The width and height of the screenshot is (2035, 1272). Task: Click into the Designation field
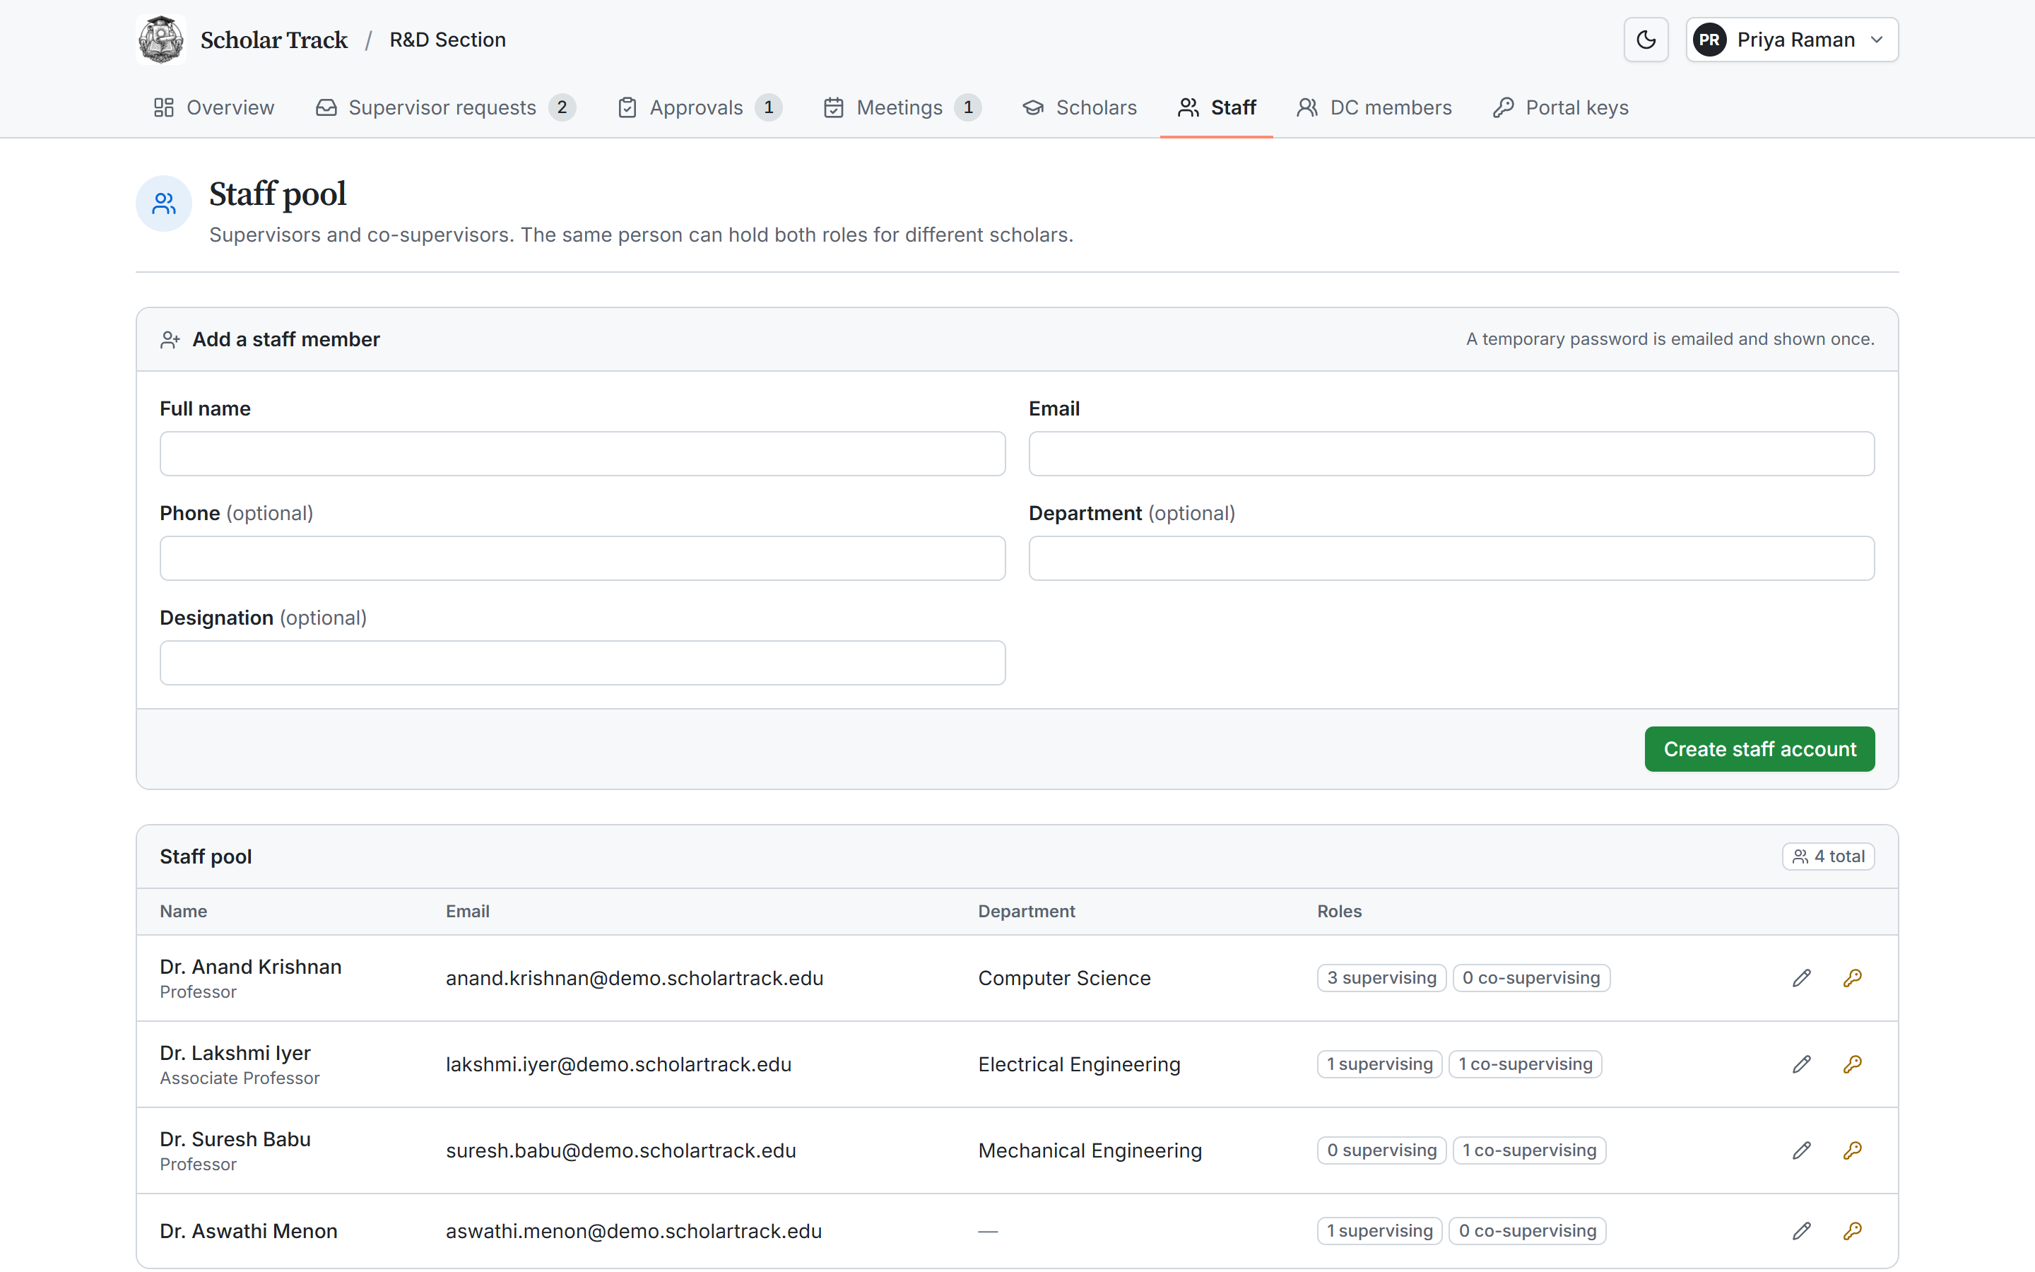[x=583, y=663]
